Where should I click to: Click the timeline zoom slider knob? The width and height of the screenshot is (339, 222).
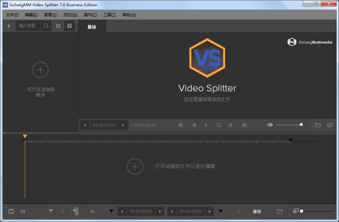[x=302, y=211]
